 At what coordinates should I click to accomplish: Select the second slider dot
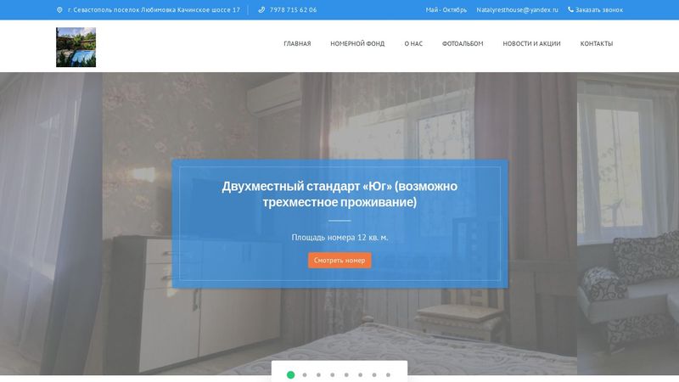click(x=305, y=374)
